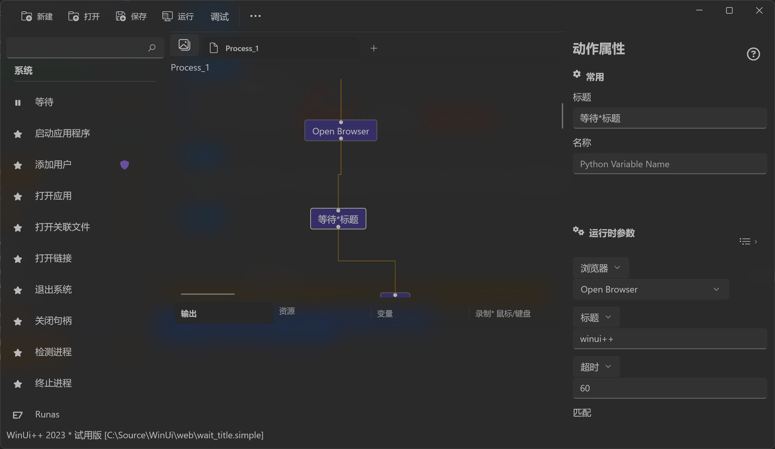Add a new process tab with plus
The height and width of the screenshot is (449, 775).
click(x=374, y=48)
